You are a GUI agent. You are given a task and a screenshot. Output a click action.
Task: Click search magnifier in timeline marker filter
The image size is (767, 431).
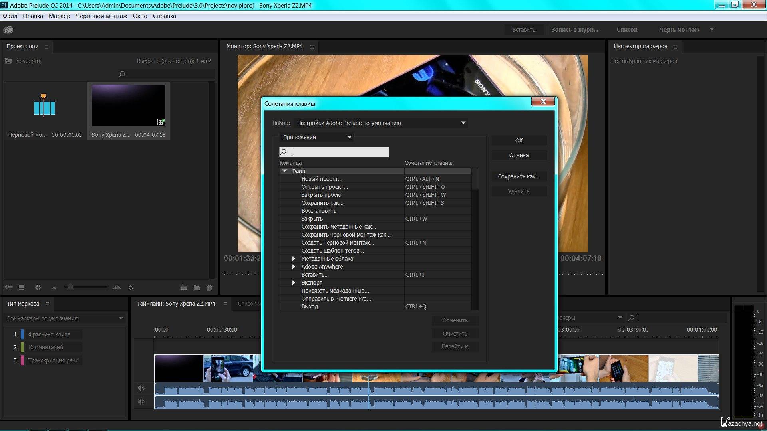tap(631, 318)
